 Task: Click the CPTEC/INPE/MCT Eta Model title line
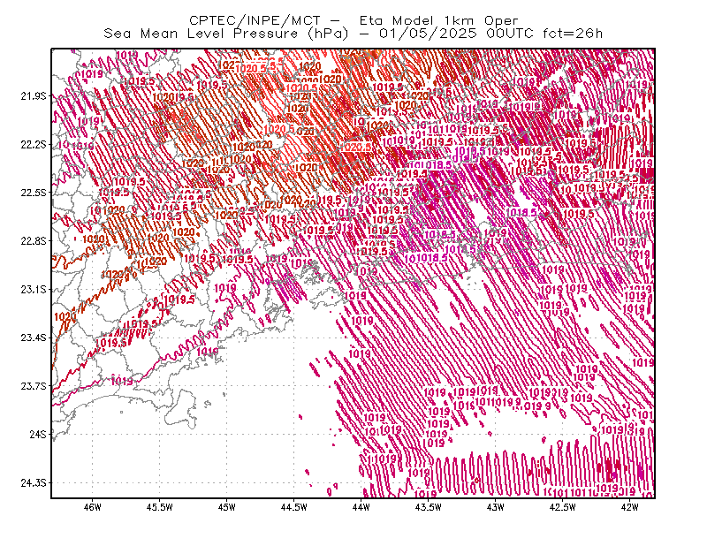pyautogui.click(x=353, y=20)
